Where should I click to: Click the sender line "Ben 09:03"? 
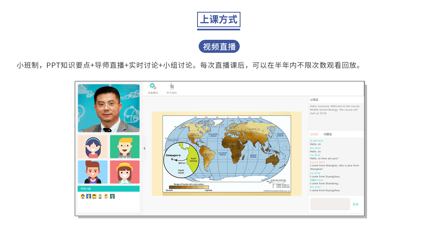[x=315, y=148]
